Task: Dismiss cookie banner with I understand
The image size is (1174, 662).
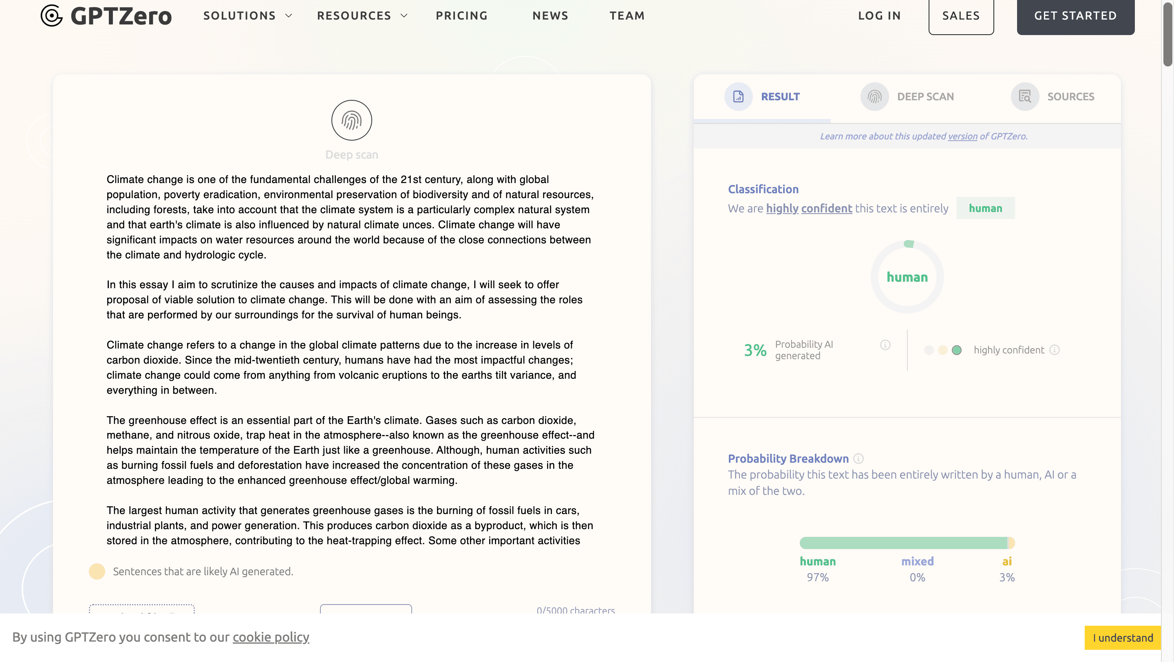Action: click(x=1123, y=638)
